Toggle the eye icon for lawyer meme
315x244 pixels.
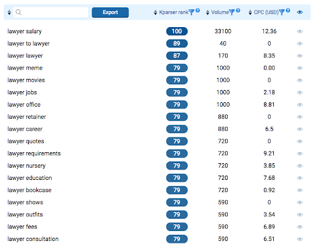(300, 68)
